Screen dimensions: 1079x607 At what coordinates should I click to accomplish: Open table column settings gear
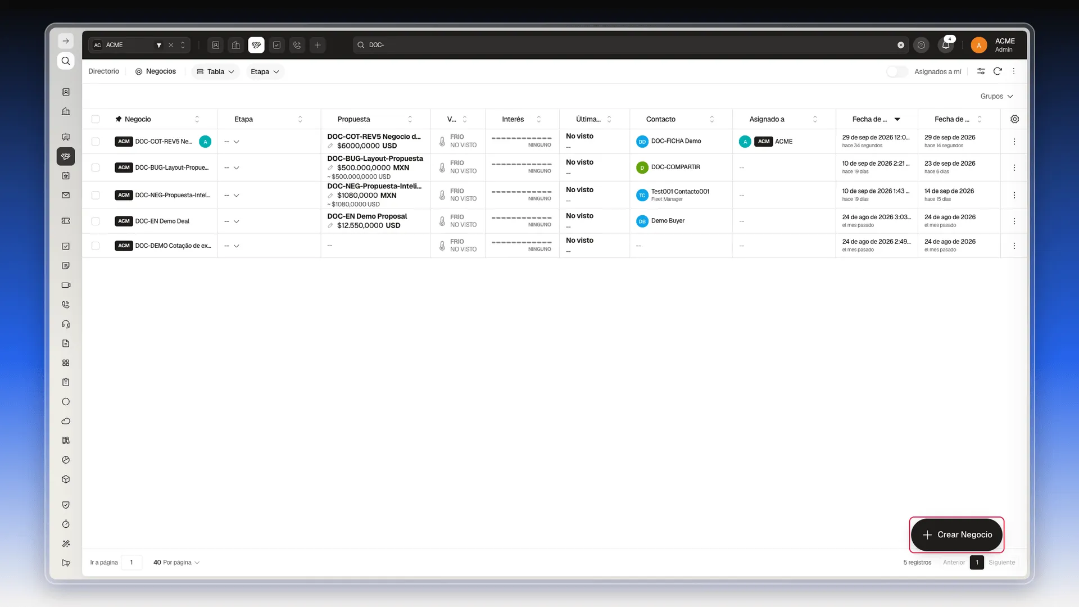tap(1014, 119)
